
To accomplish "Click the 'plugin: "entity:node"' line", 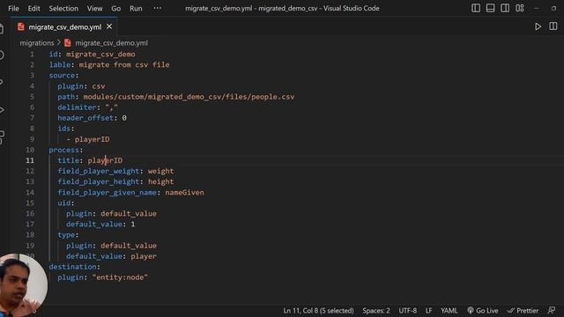I will pyautogui.click(x=103, y=277).
